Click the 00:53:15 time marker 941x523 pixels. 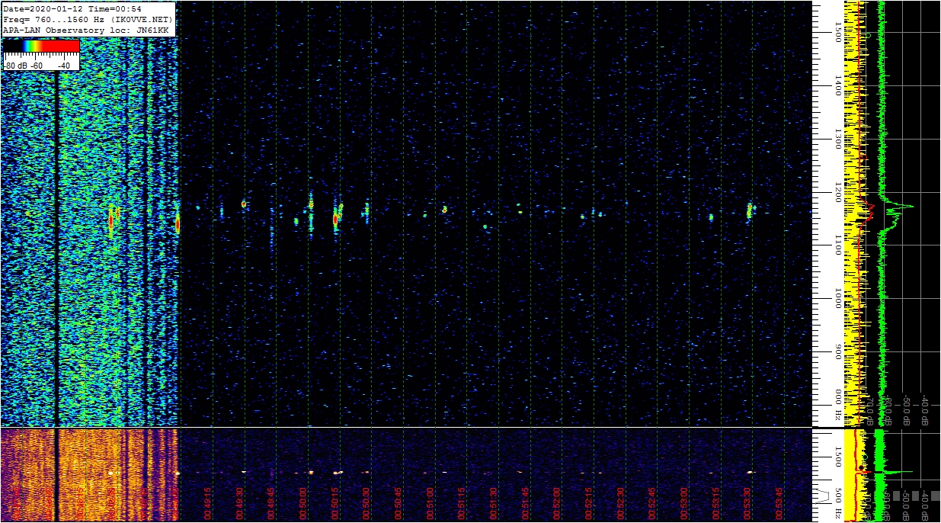[x=715, y=504]
